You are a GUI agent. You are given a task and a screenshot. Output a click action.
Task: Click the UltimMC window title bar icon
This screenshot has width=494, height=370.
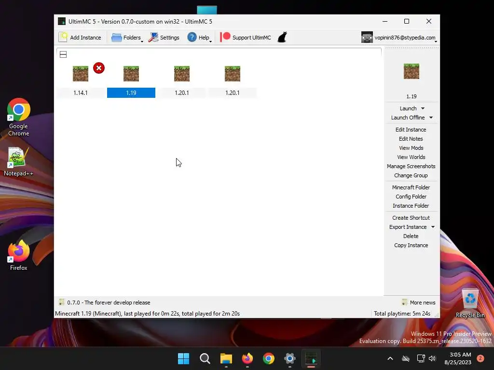click(62, 21)
